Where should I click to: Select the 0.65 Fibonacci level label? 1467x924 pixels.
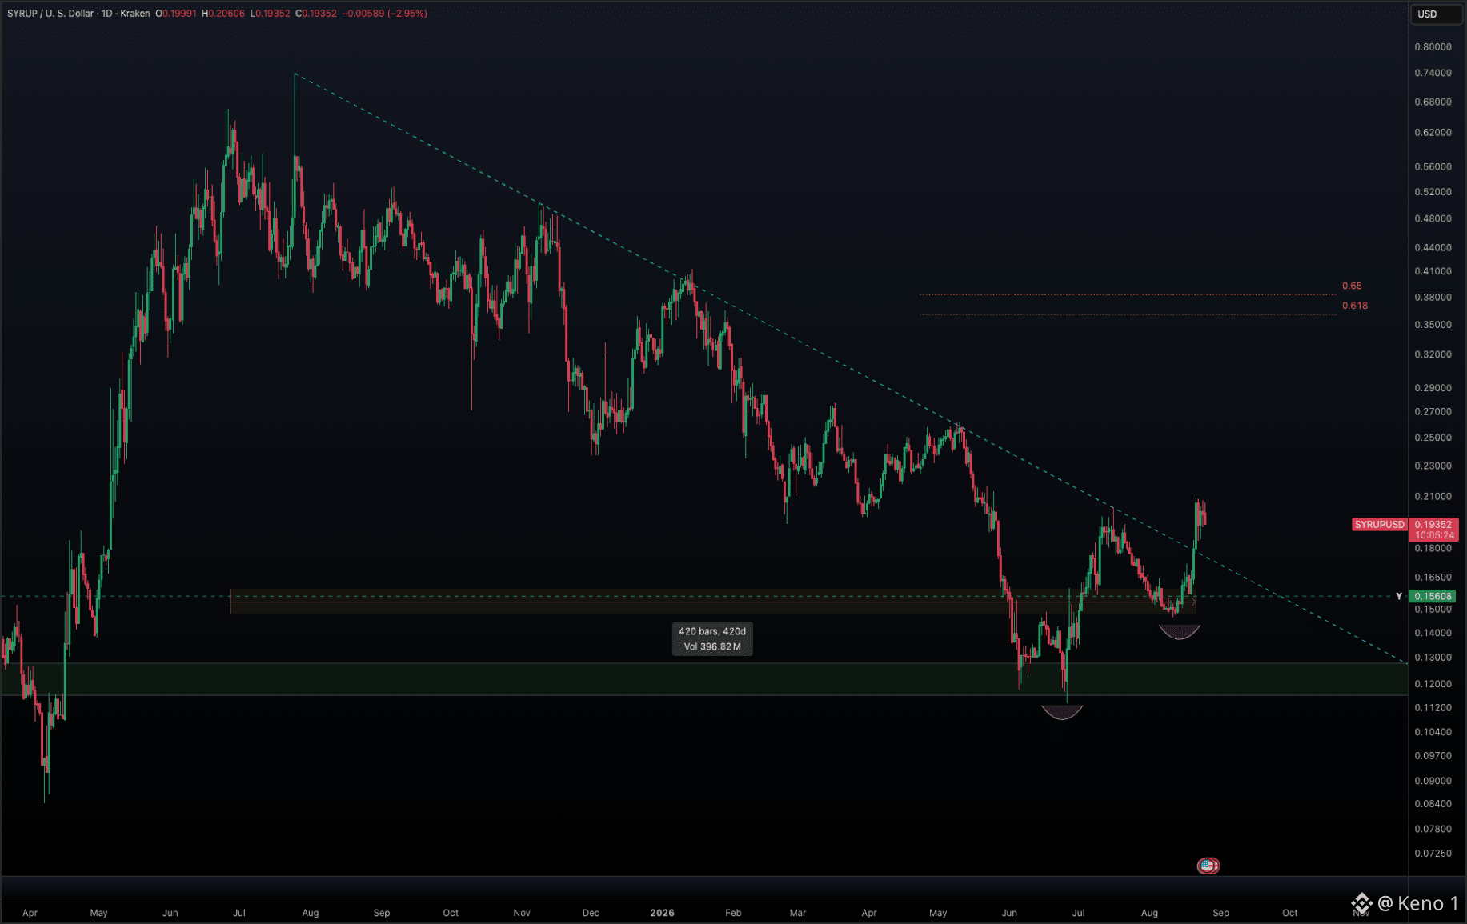tap(1352, 286)
